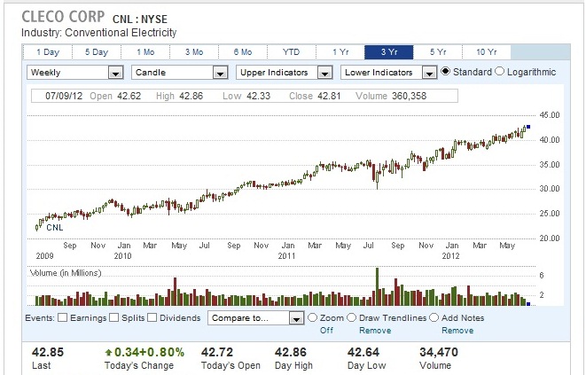Click the Today's Open value 42.72
The image size is (586, 375).
(x=217, y=352)
